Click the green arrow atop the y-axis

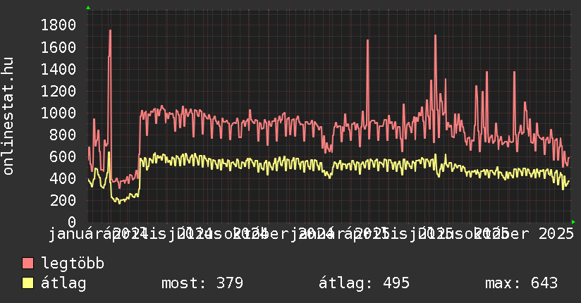(88, 8)
